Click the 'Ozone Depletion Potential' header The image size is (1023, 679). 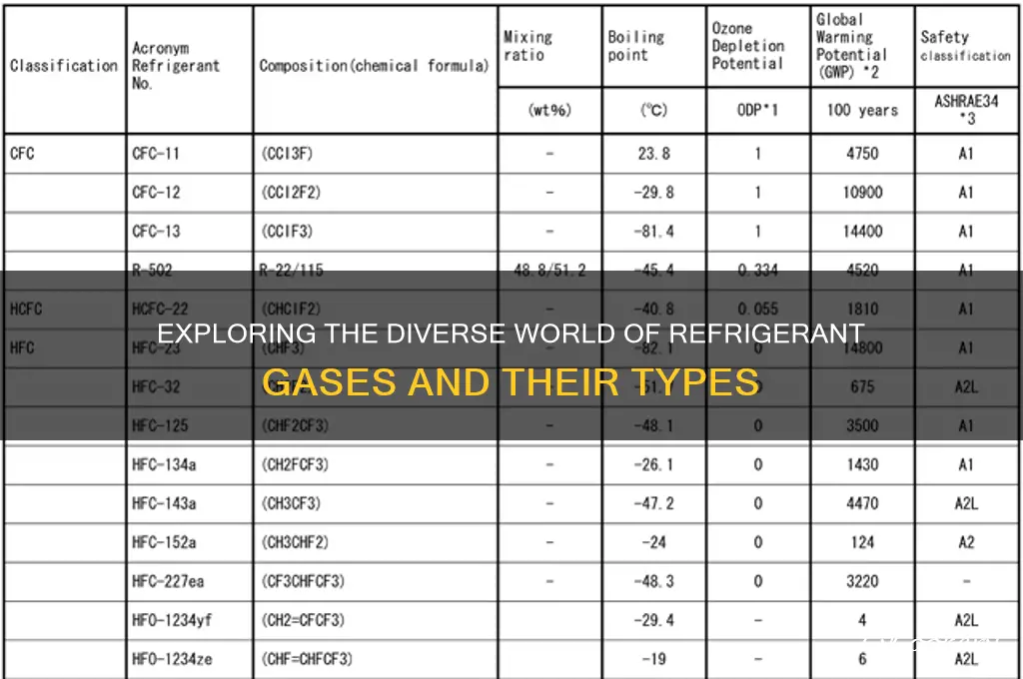point(748,46)
